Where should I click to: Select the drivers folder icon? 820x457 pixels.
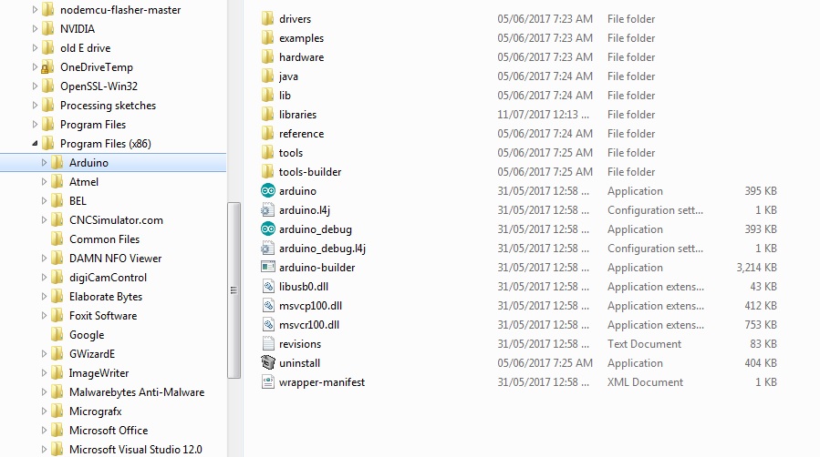coord(267,19)
